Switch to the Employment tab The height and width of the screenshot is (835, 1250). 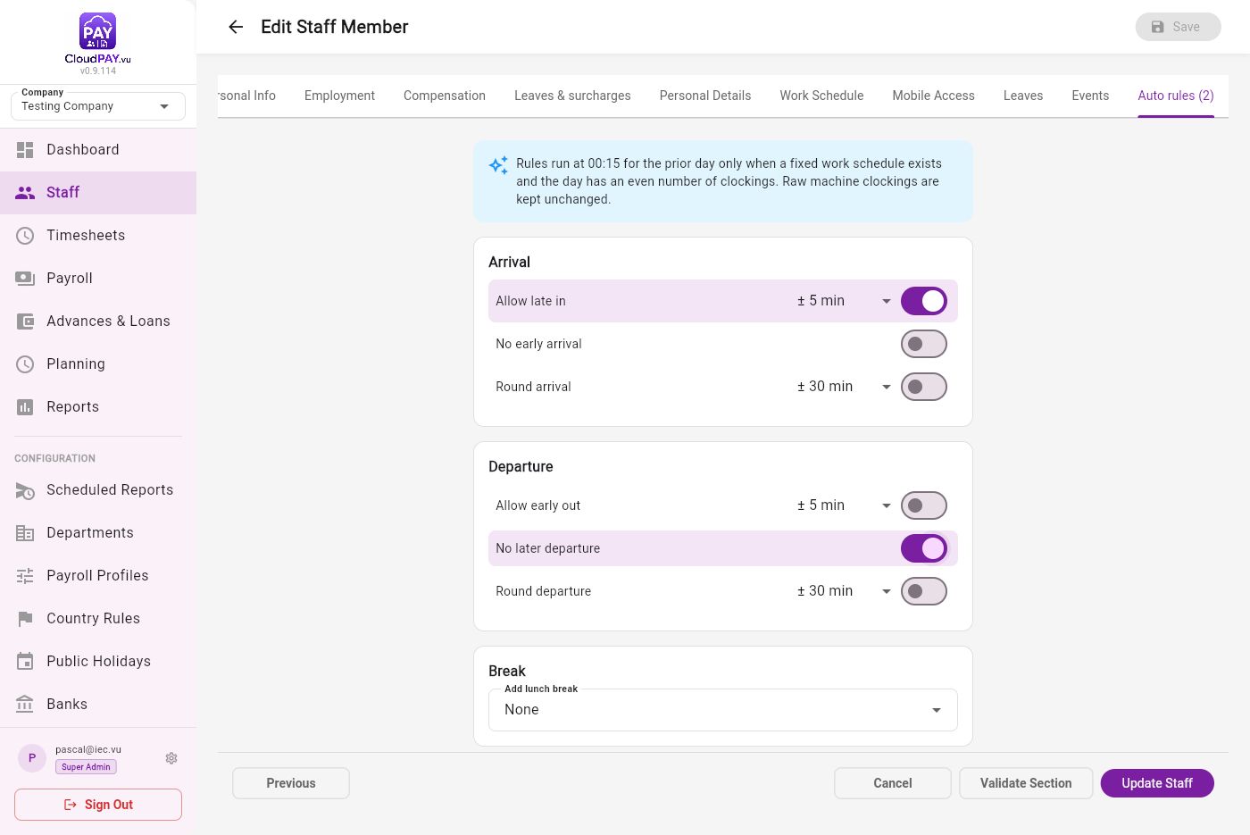339,96
